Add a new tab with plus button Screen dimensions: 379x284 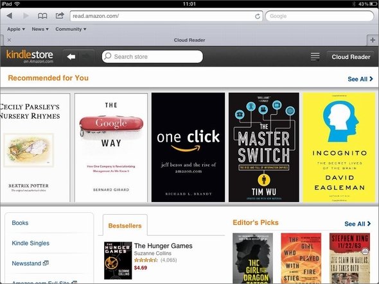(373, 40)
